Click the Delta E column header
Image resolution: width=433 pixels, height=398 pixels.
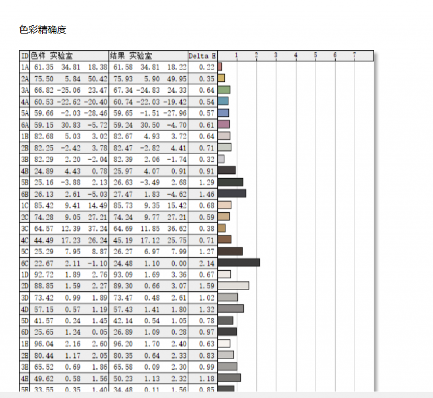pos(202,56)
